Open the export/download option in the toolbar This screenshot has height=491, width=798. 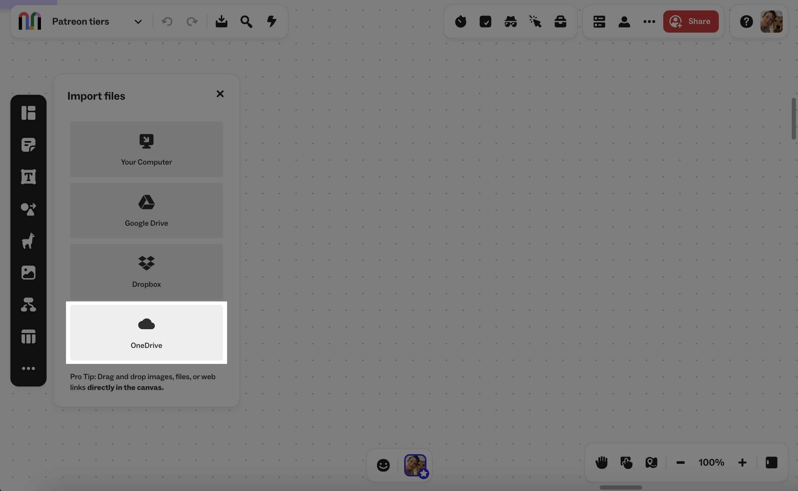[x=221, y=21]
